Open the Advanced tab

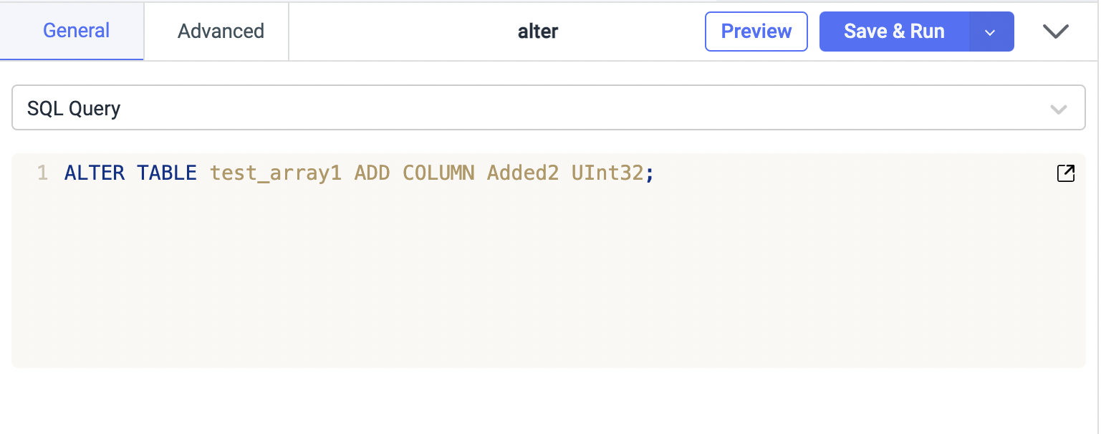pos(221,32)
